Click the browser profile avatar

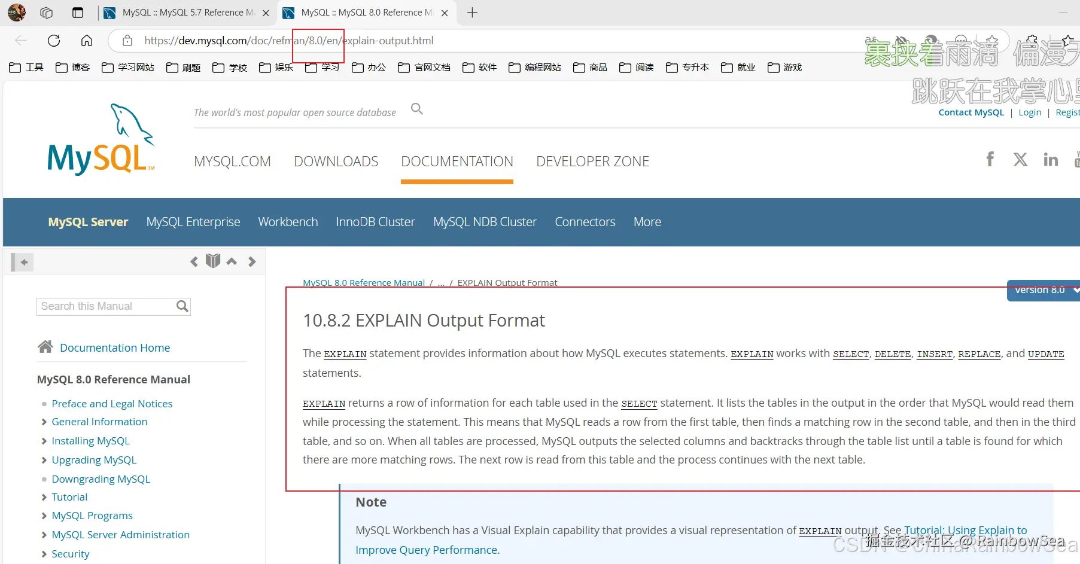(17, 12)
